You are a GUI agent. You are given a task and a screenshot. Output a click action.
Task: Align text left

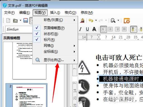coord(103,29)
